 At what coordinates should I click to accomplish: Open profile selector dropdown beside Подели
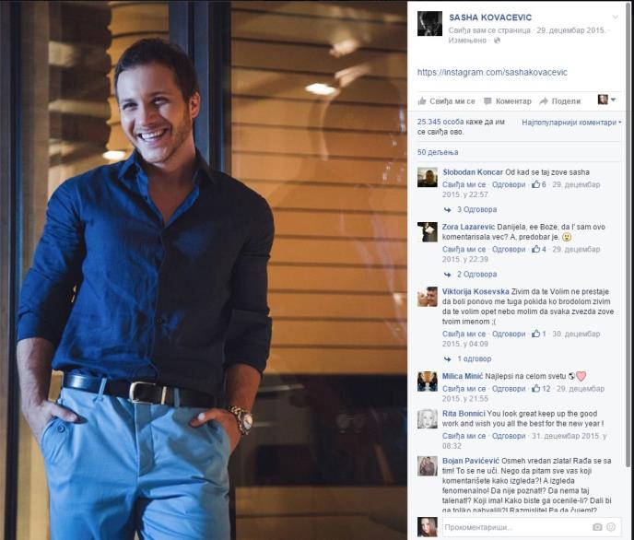[x=606, y=100]
